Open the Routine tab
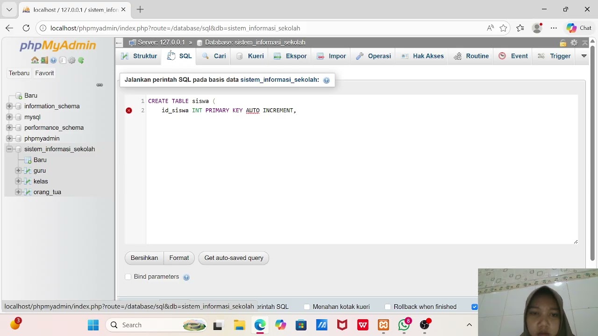 coord(472,56)
